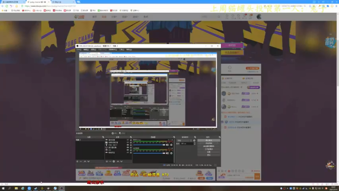
Task: Add a new source in OBS sources panel
Action: [x=107, y=161]
